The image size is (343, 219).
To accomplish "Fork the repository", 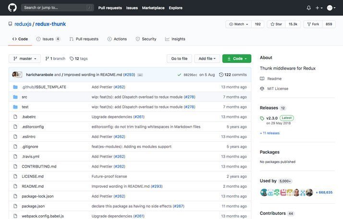I will [313, 24].
